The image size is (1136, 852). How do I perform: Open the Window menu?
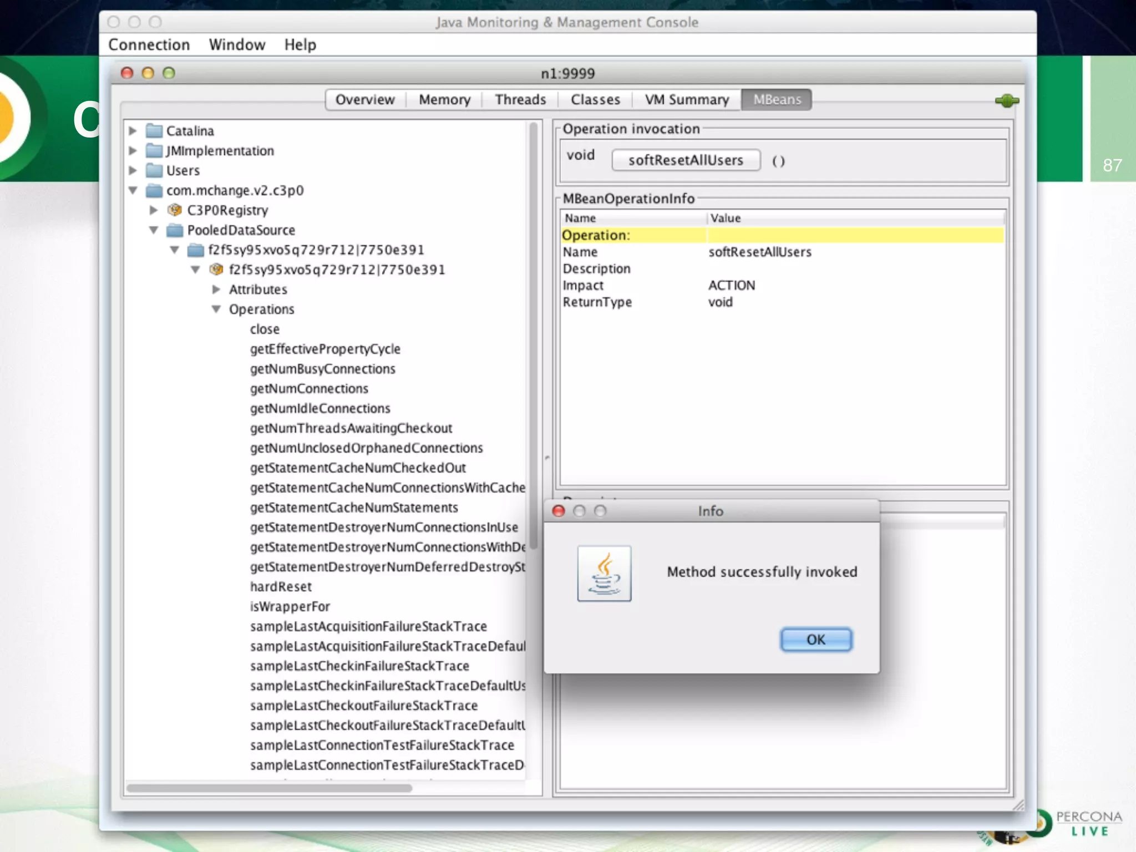[x=237, y=44]
